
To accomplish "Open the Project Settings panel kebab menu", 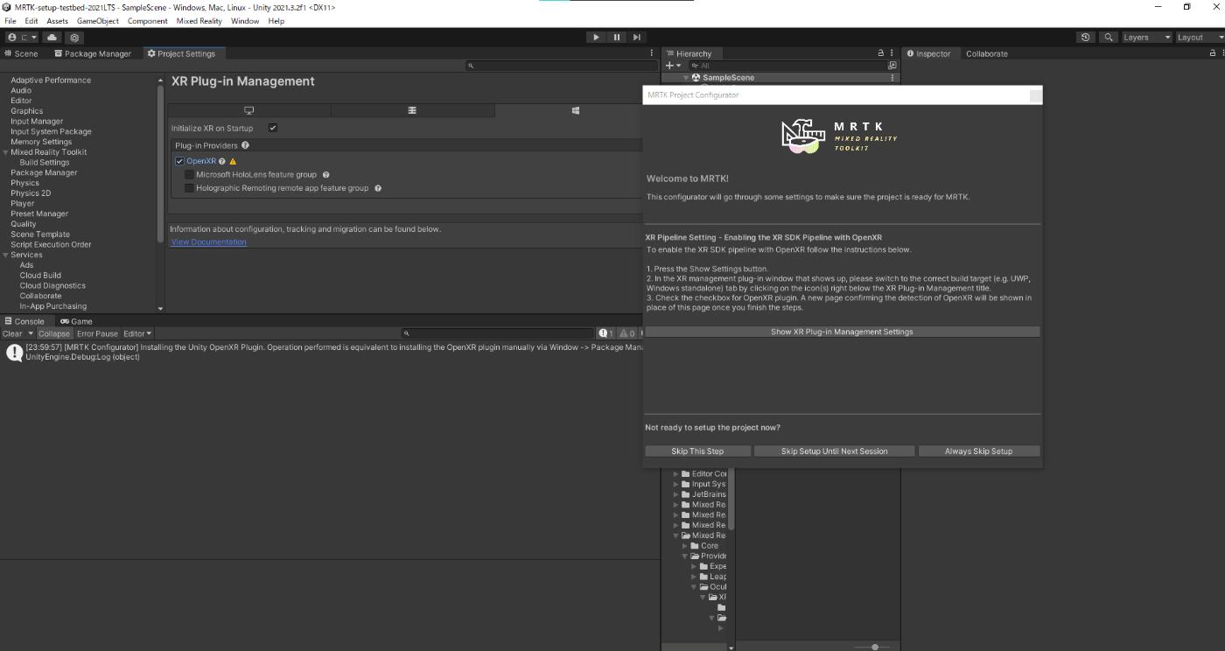I will 651,53.
